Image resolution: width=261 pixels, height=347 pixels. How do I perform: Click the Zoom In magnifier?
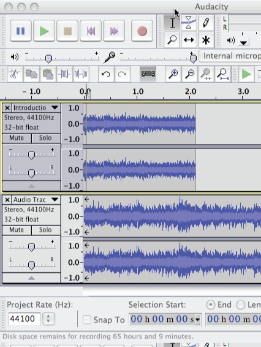[x=173, y=74]
